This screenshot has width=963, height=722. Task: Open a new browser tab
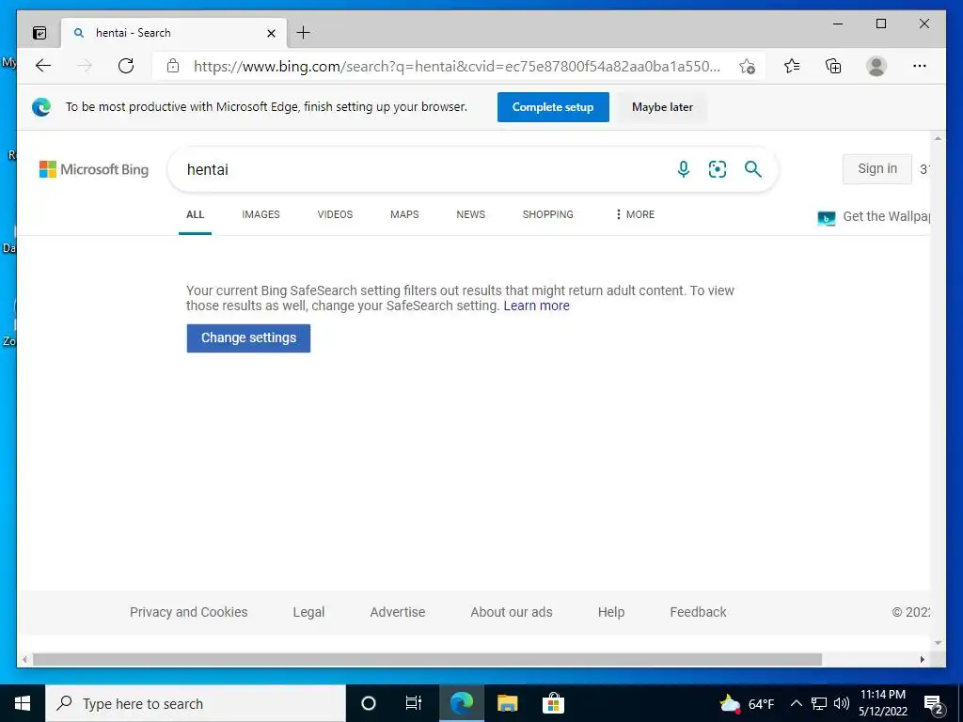coord(304,33)
